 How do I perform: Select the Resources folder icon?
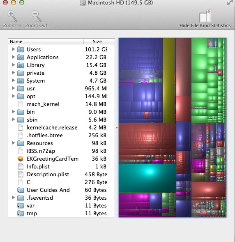[21, 143]
